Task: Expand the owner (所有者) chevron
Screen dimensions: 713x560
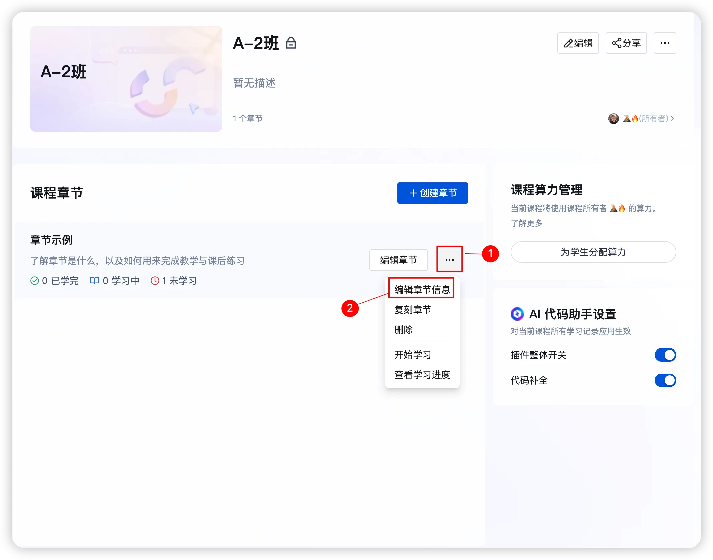Action: [x=672, y=118]
